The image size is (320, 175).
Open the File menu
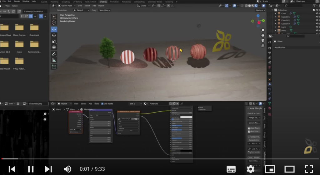tap(4, 2)
